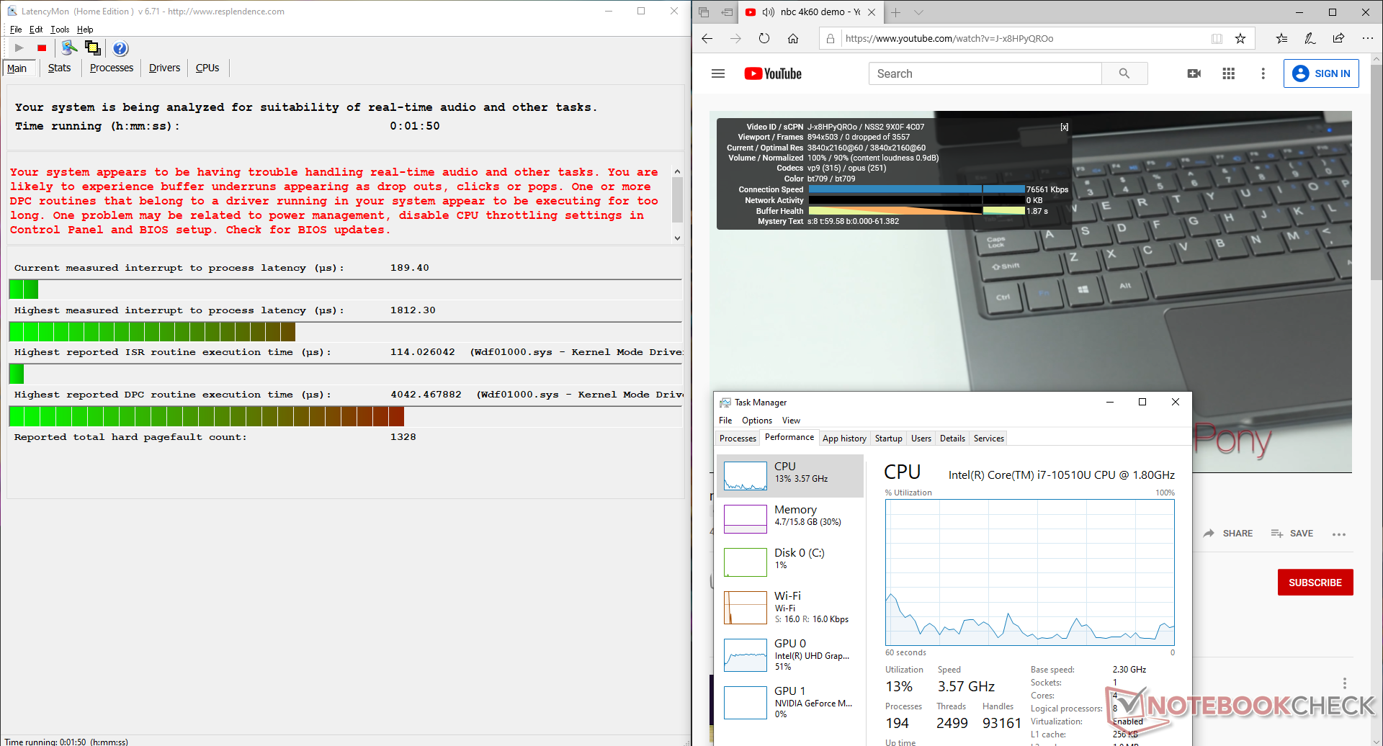The image size is (1383, 746).
Task: Click the browser Home icon
Action: click(x=792, y=39)
